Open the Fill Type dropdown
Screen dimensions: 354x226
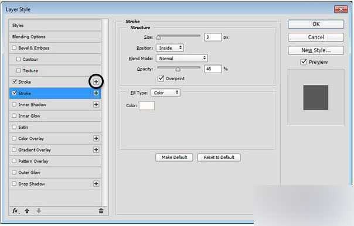(x=165, y=93)
